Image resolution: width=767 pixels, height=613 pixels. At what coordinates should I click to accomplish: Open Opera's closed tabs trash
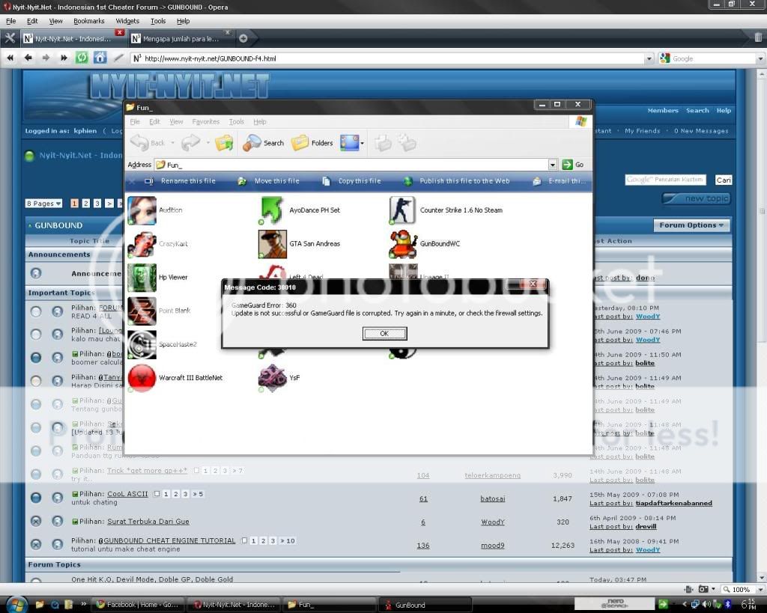point(758,37)
